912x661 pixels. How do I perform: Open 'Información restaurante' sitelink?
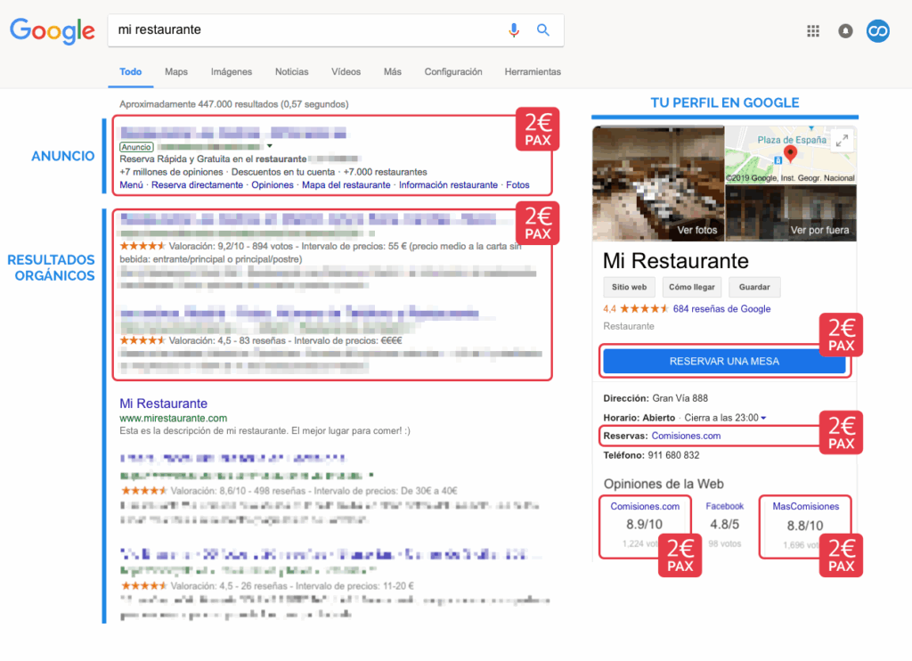tap(449, 185)
